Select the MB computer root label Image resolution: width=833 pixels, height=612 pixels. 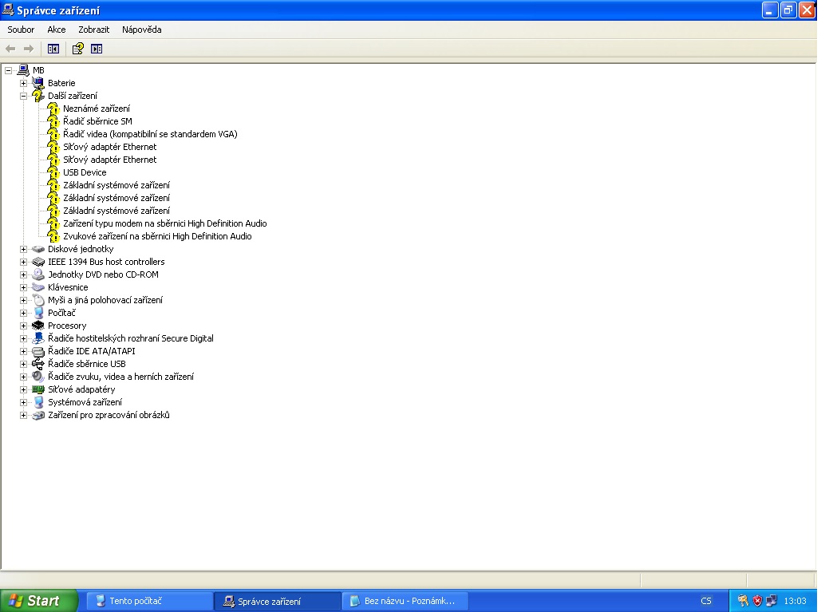click(38, 70)
